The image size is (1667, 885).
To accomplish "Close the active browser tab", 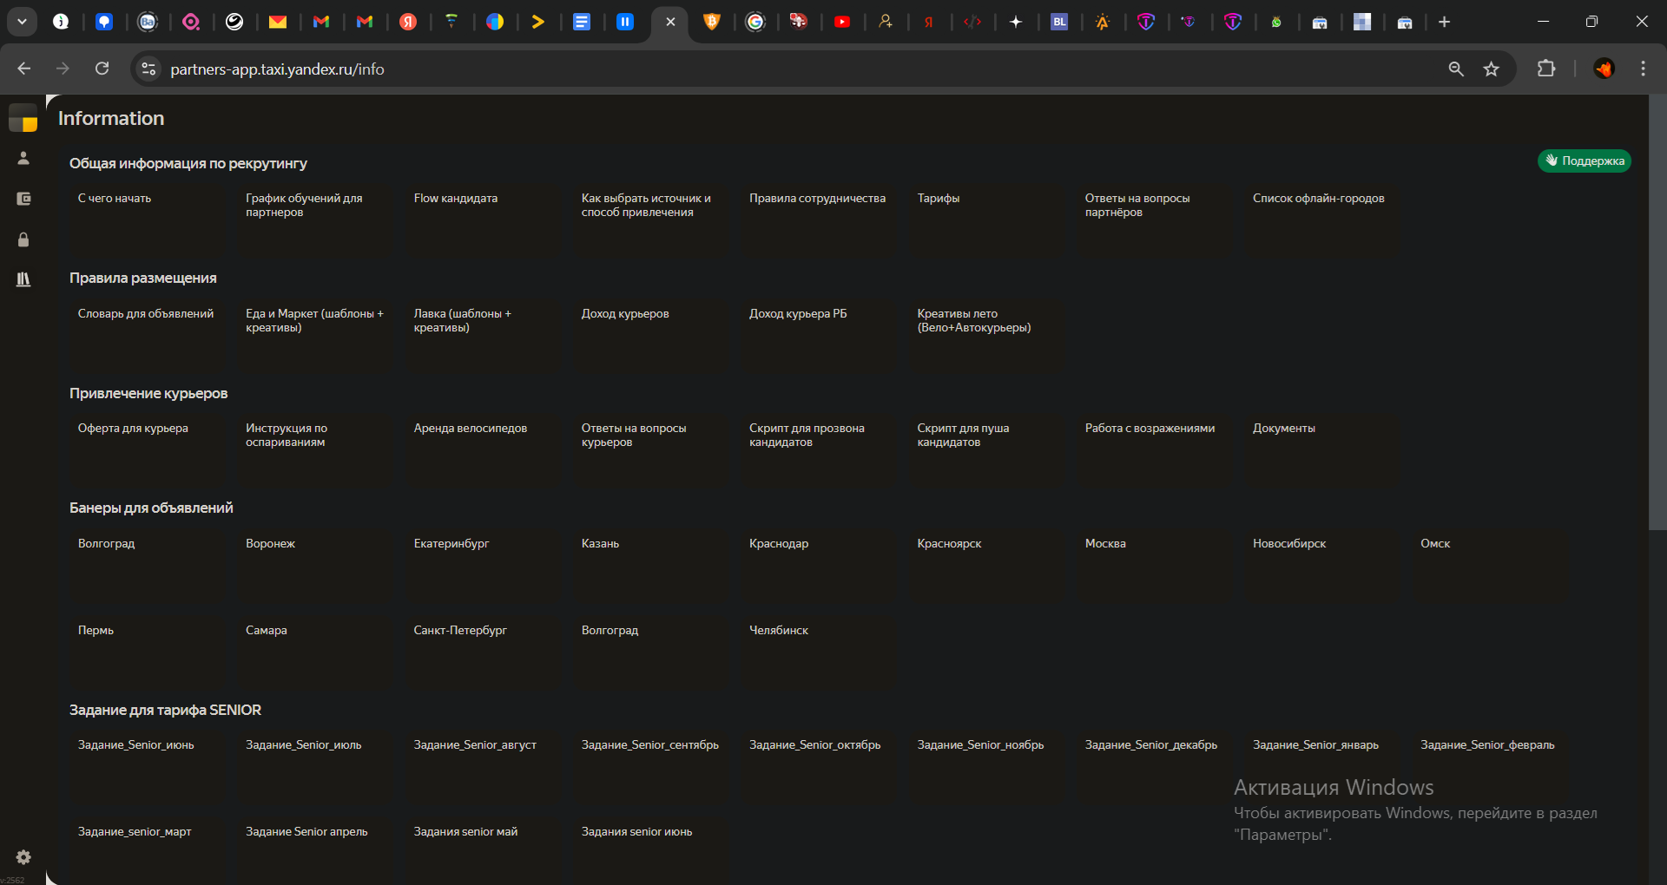I will (670, 22).
